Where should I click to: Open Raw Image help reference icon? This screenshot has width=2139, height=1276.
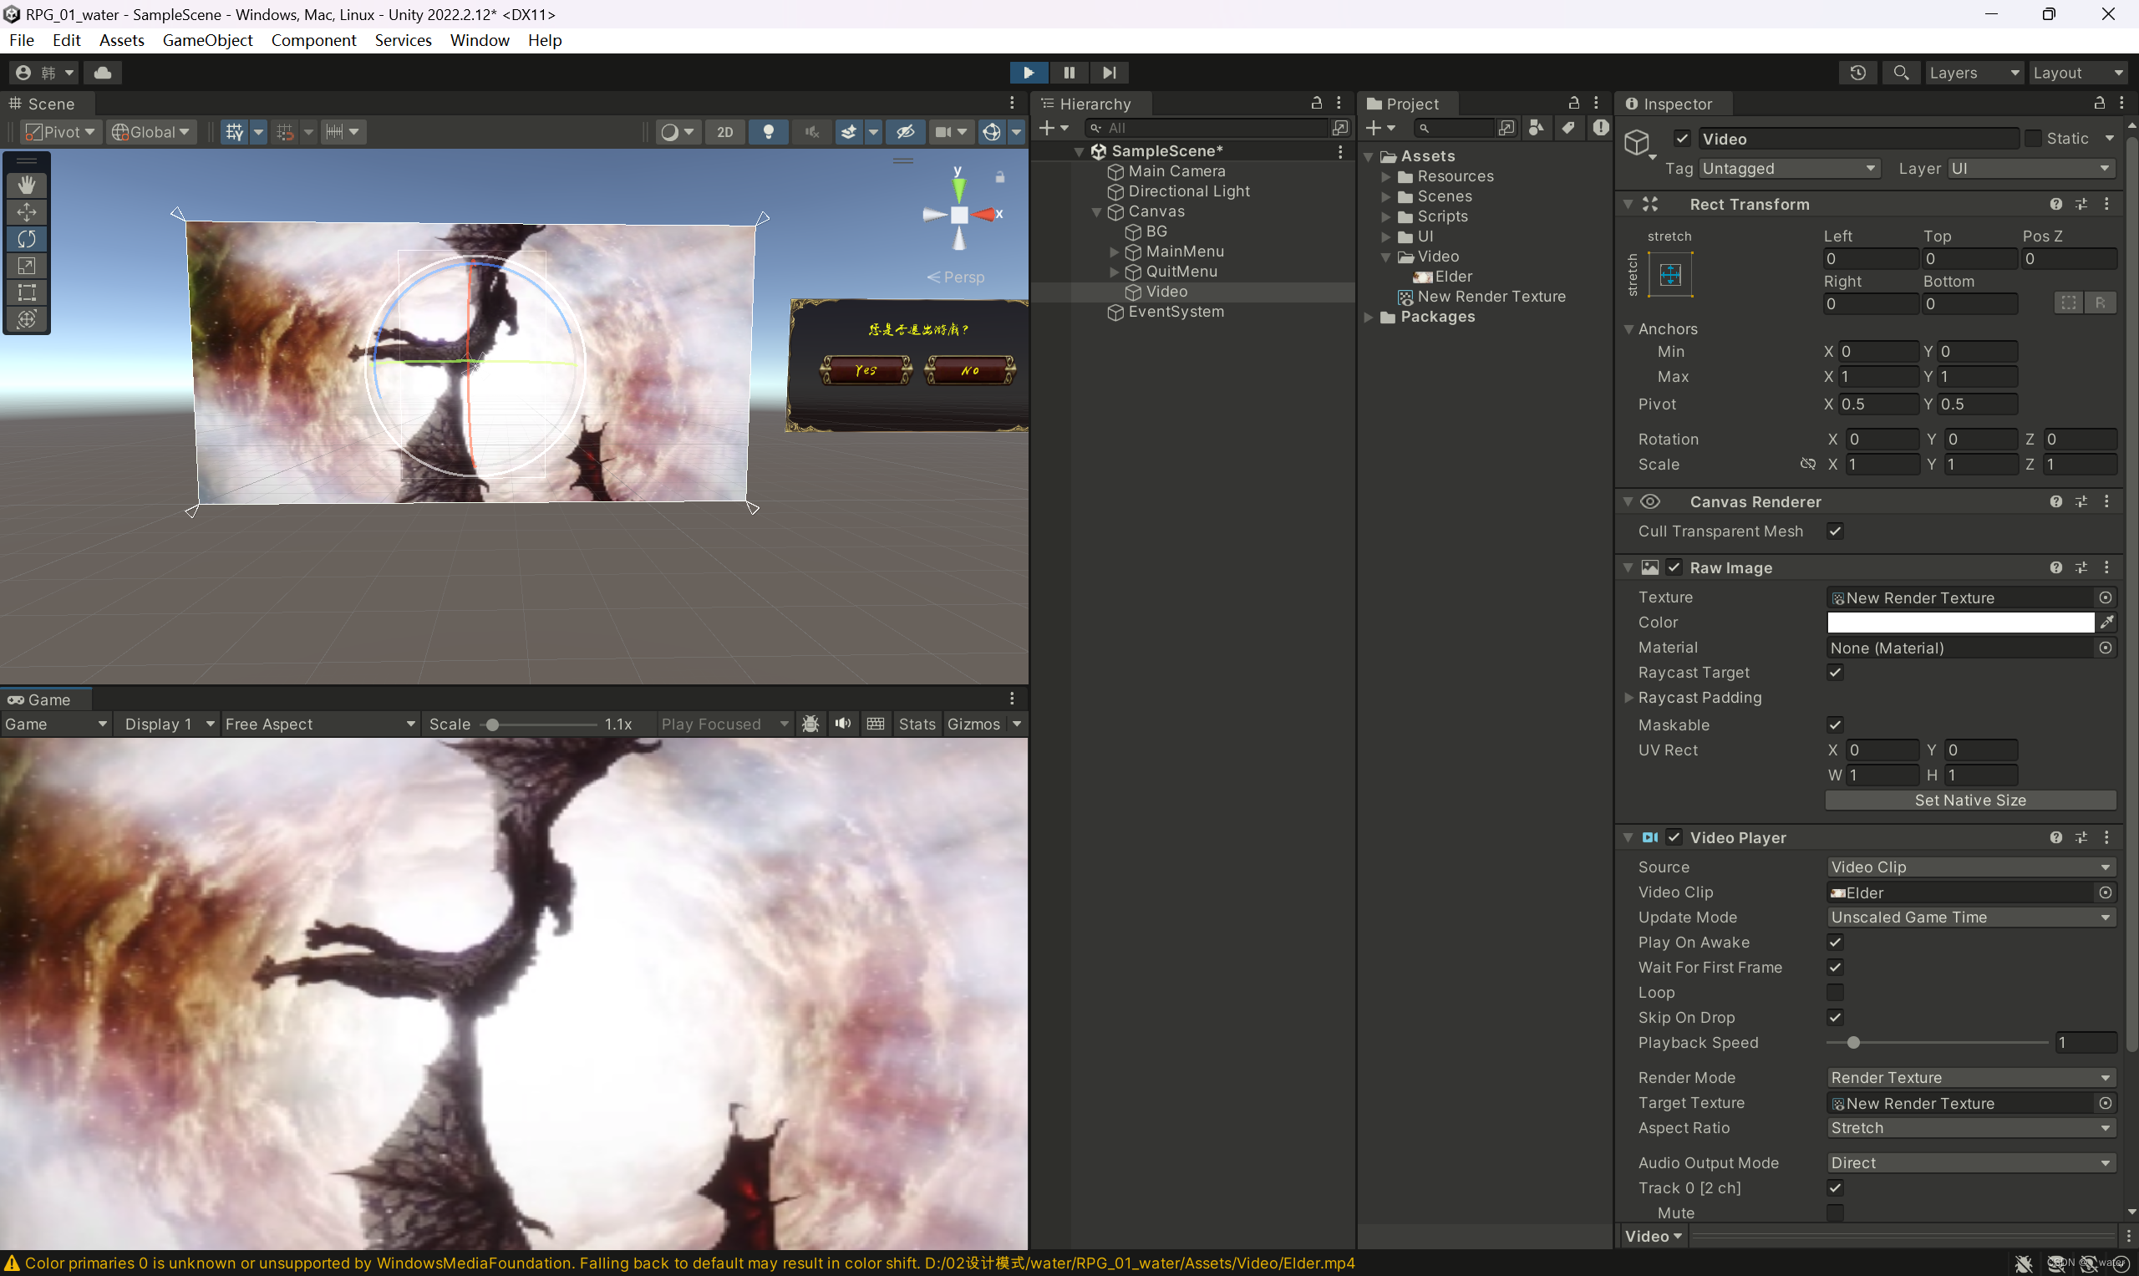2055,567
